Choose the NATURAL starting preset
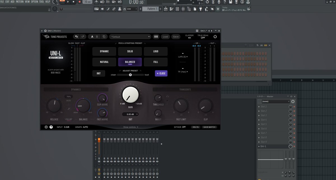 (x=104, y=62)
